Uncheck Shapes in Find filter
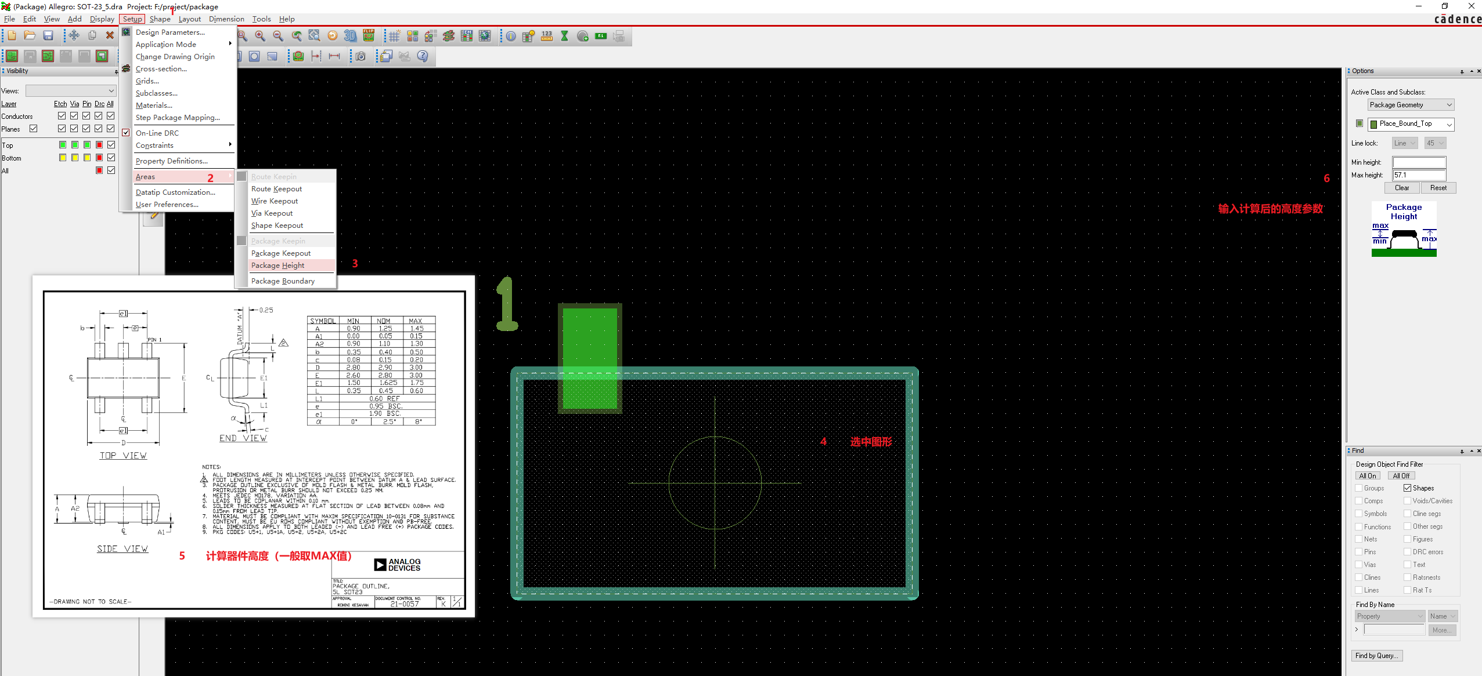Screen dimensions: 1482x676 (1408, 488)
